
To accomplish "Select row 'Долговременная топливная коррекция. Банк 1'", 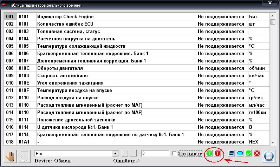I will coord(137,61).
